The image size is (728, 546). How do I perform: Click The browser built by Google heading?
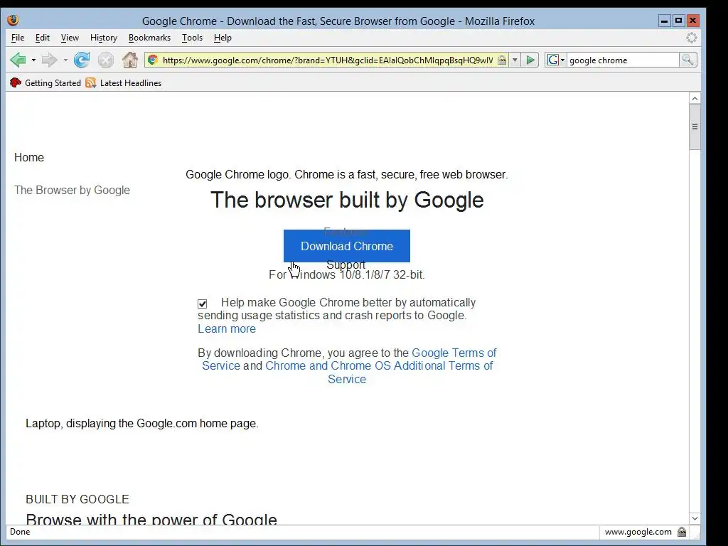(347, 200)
